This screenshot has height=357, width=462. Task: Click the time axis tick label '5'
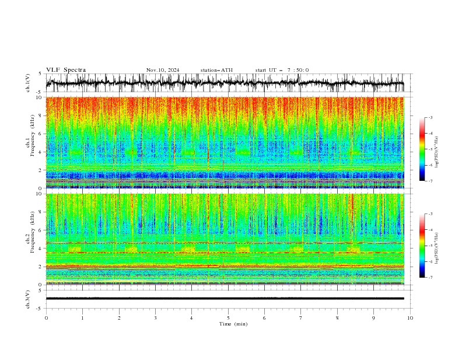click(228, 318)
